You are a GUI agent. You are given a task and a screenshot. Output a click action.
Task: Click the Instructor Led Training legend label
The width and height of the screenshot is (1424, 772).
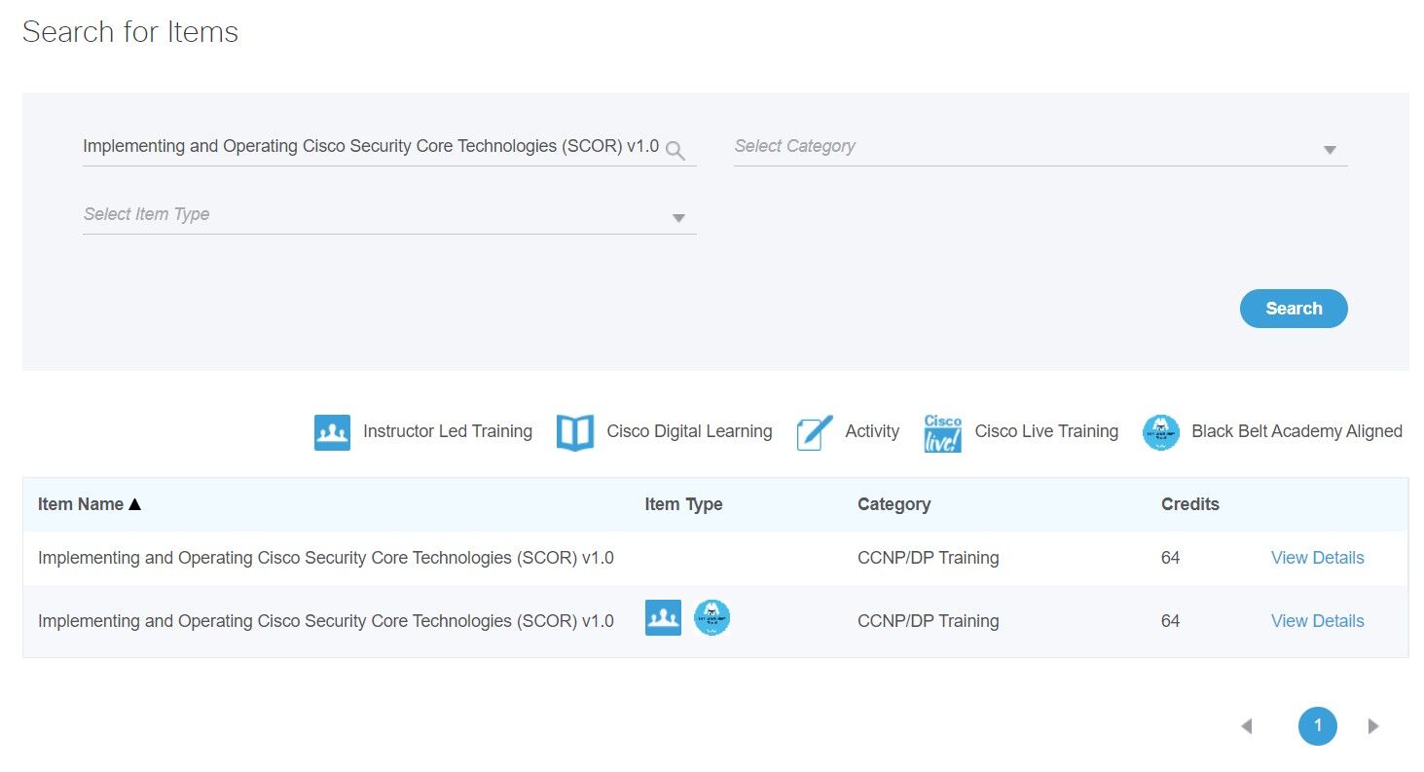pyautogui.click(x=448, y=431)
